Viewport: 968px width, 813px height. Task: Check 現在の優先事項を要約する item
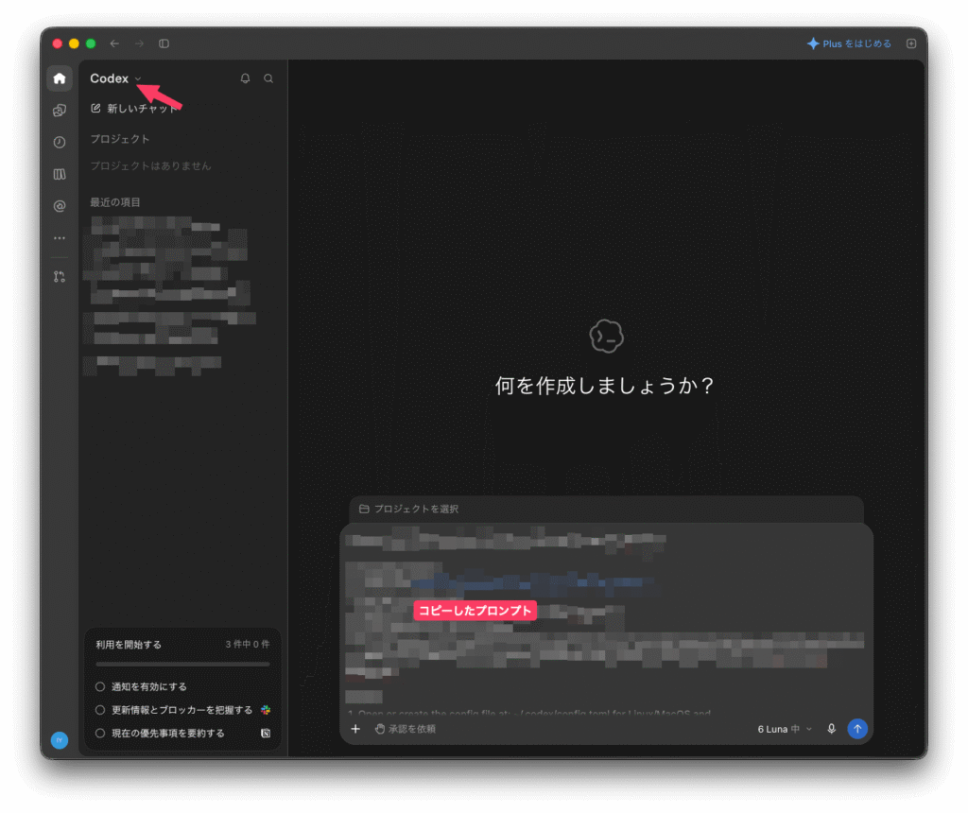pos(100,734)
